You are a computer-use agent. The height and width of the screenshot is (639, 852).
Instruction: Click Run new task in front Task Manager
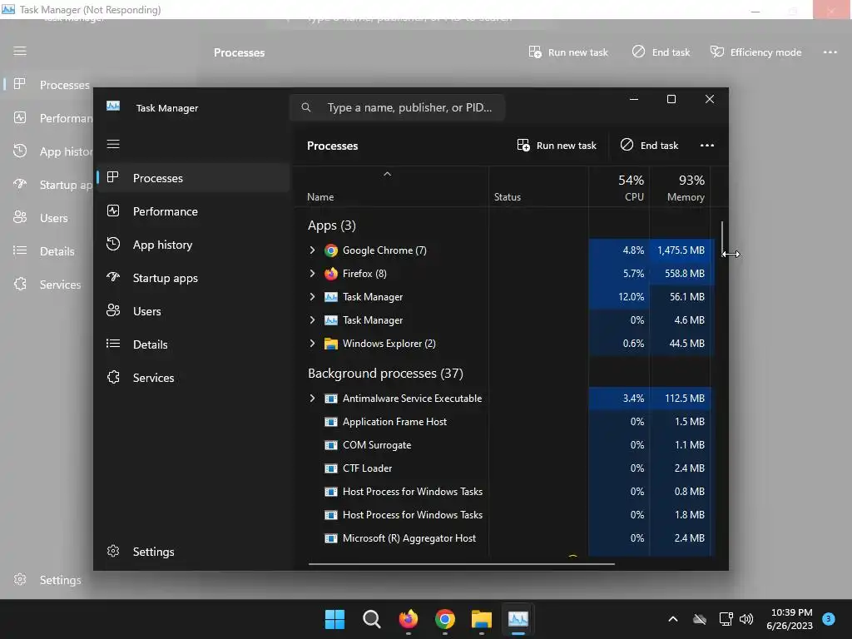(x=557, y=145)
